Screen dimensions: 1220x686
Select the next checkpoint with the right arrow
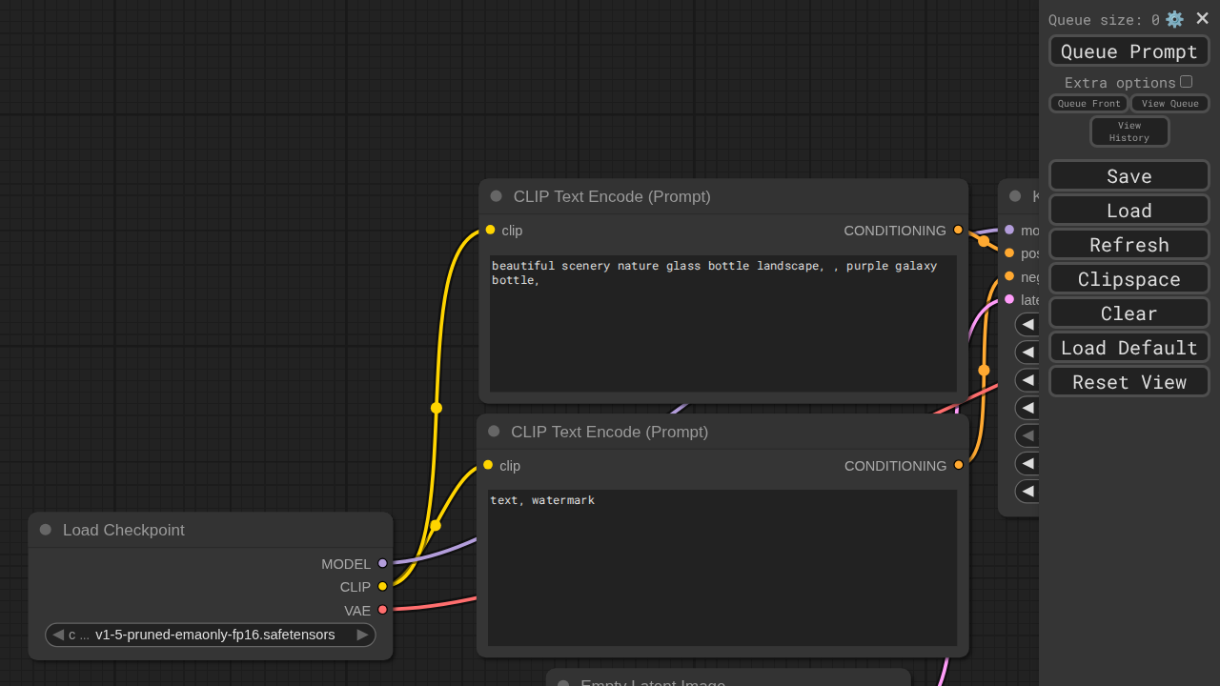362,635
